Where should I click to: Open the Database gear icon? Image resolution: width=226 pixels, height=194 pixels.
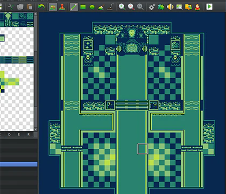click(x=152, y=7)
